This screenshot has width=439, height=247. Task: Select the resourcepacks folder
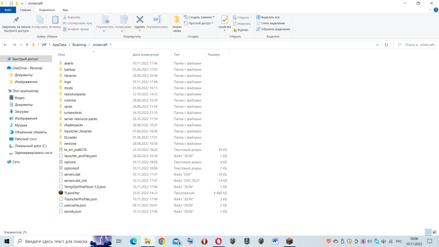coord(75,94)
